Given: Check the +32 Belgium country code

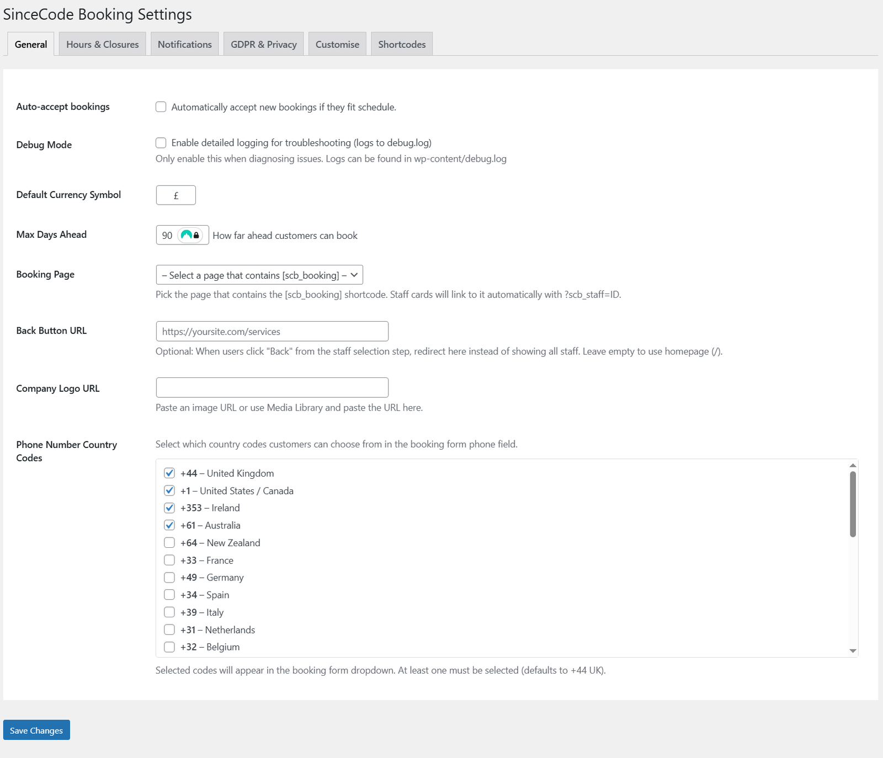Looking at the screenshot, I should coord(169,647).
